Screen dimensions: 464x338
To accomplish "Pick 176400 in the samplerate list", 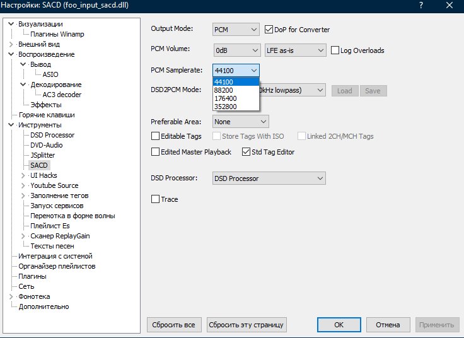I will tap(226, 98).
